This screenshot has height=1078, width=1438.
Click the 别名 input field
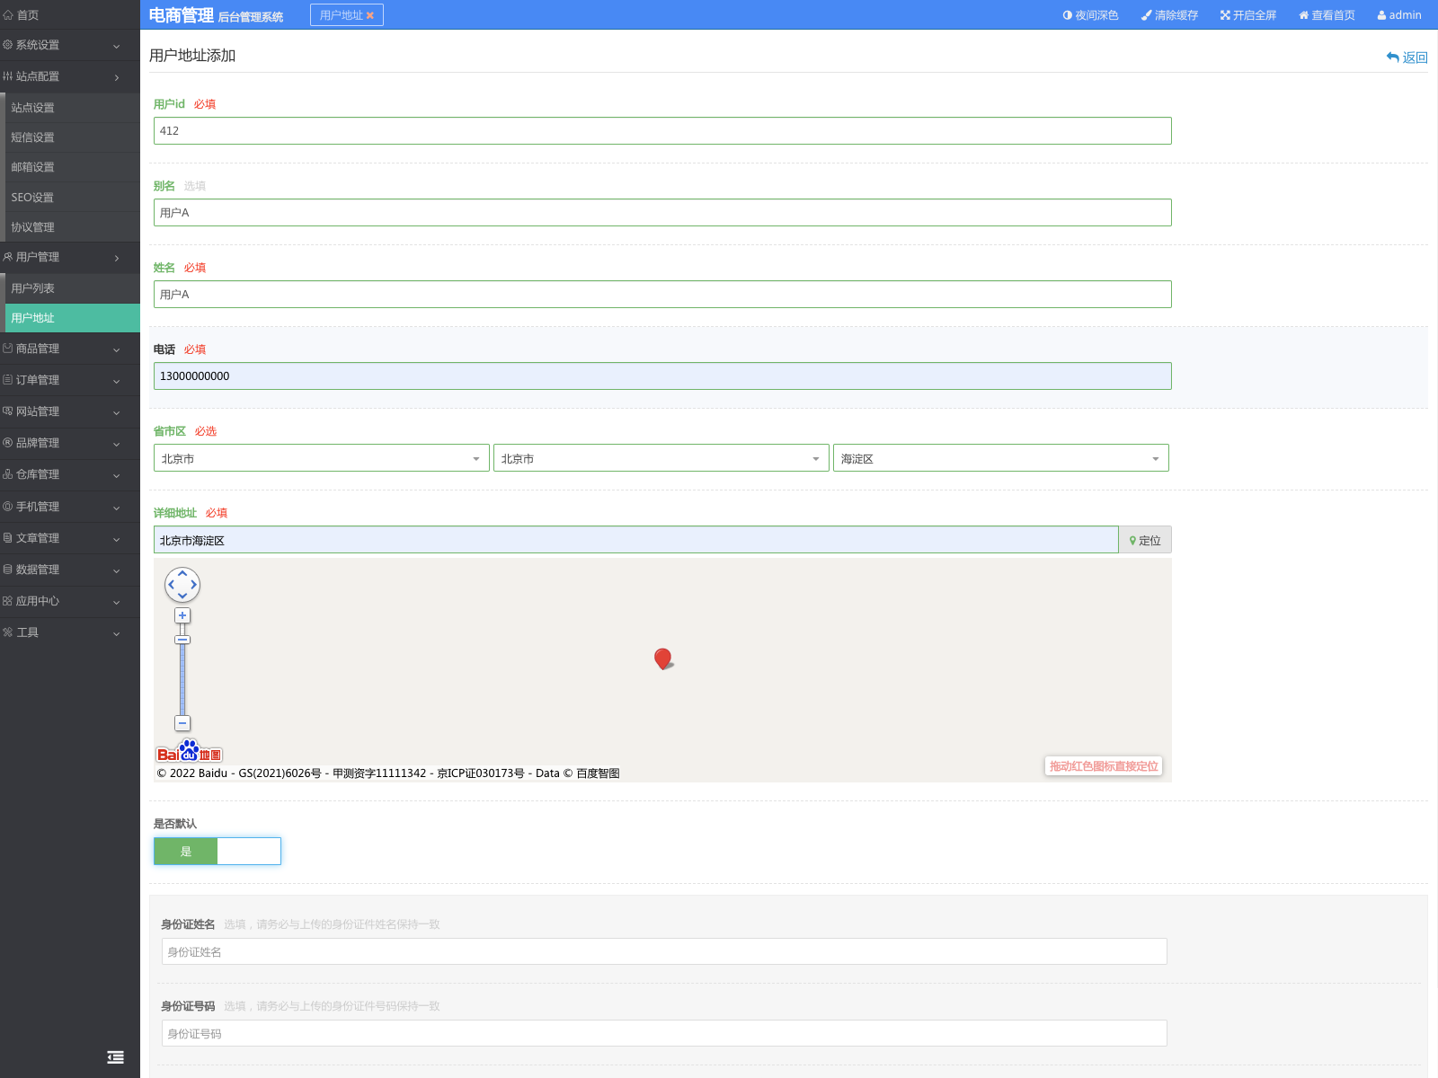[x=662, y=212]
